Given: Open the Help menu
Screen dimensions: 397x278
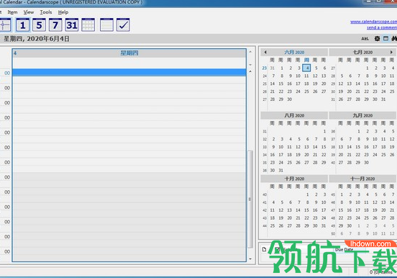Looking at the screenshot, I should [63, 12].
